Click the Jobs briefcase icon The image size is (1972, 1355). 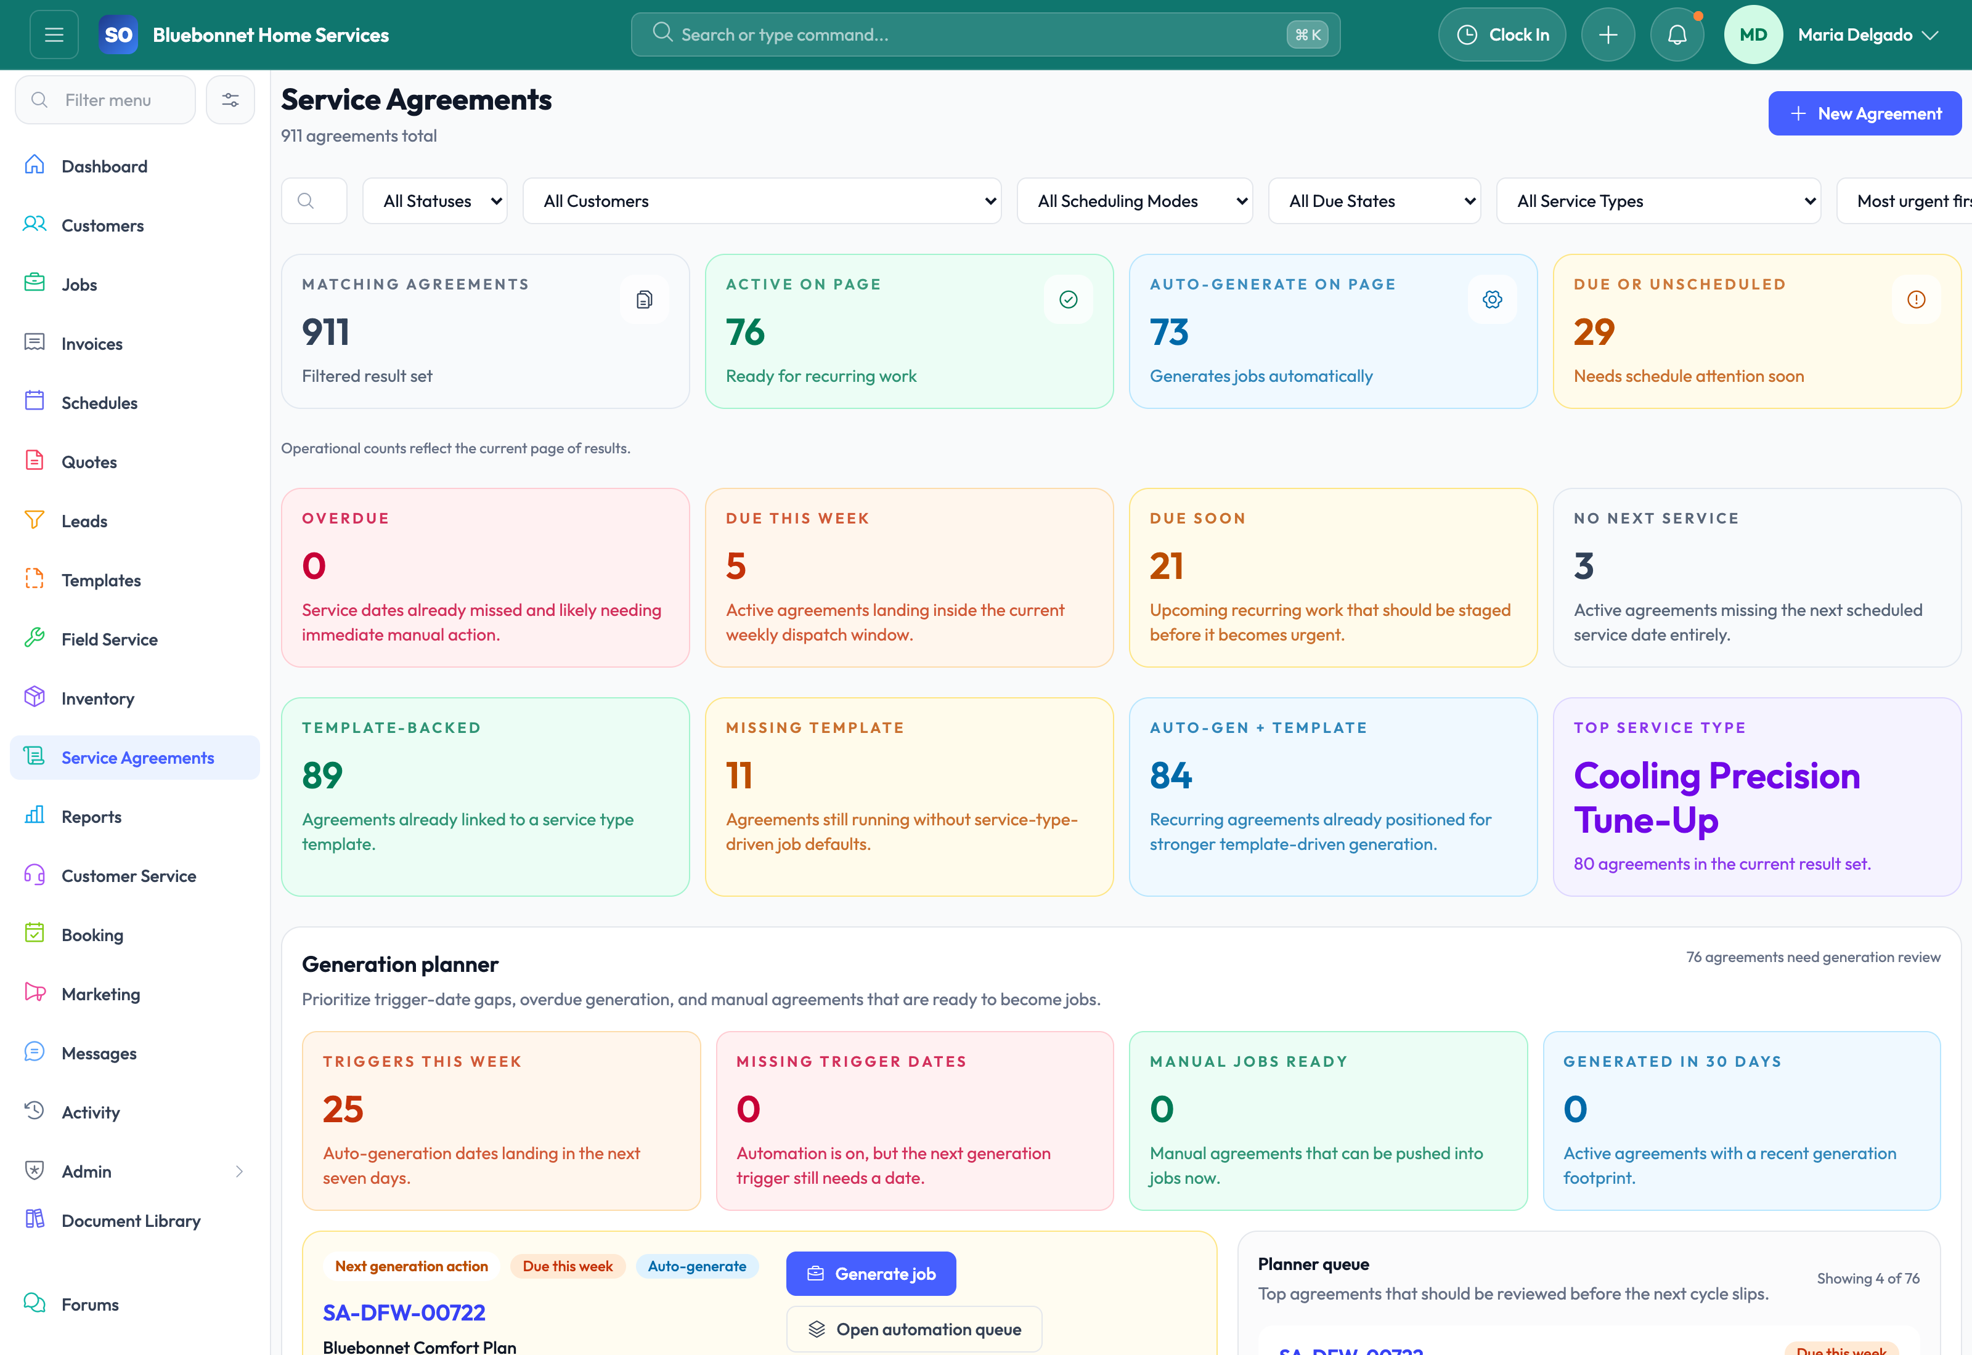(x=35, y=283)
